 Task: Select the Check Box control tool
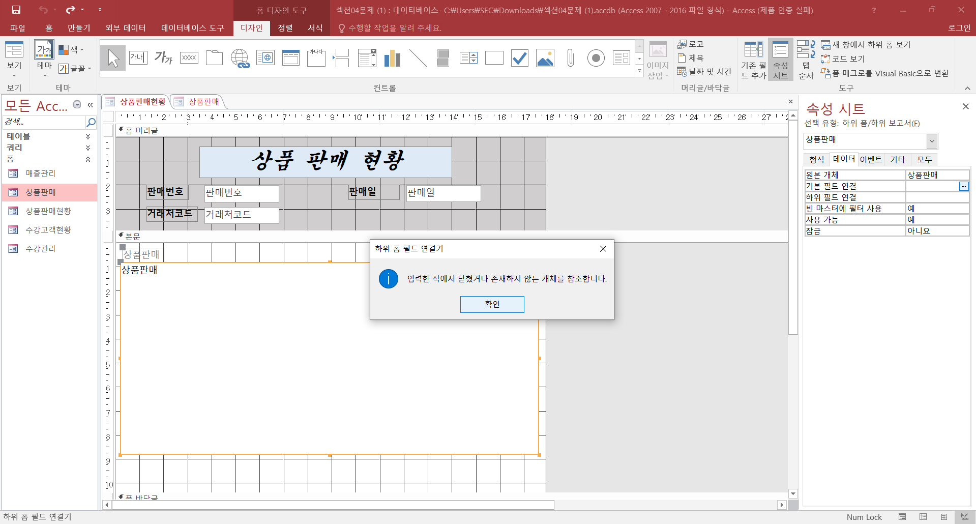click(519, 58)
